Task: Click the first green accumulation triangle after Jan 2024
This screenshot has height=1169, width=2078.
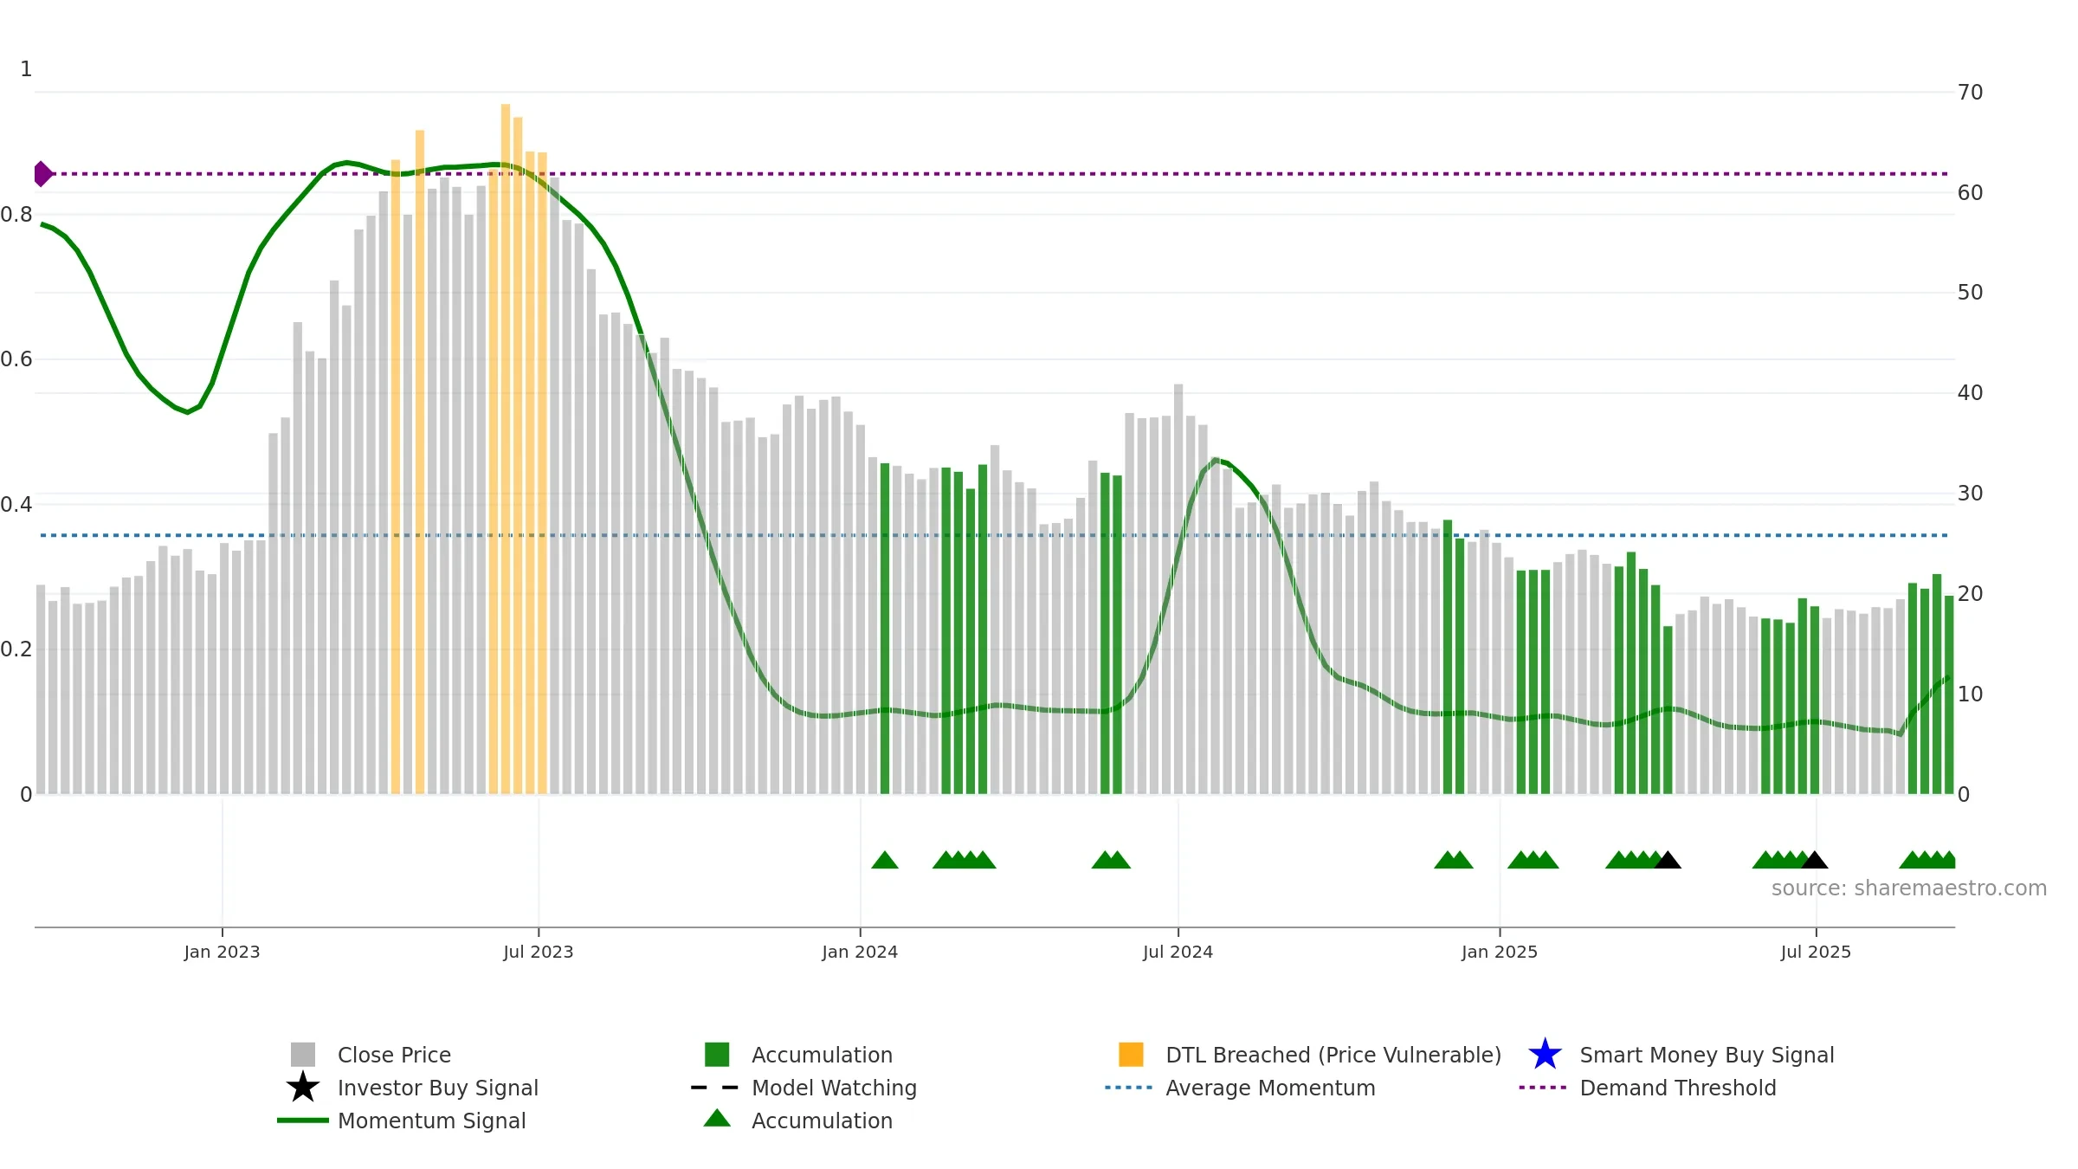Action: (885, 860)
